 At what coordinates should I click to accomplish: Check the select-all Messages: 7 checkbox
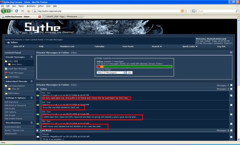point(231,85)
